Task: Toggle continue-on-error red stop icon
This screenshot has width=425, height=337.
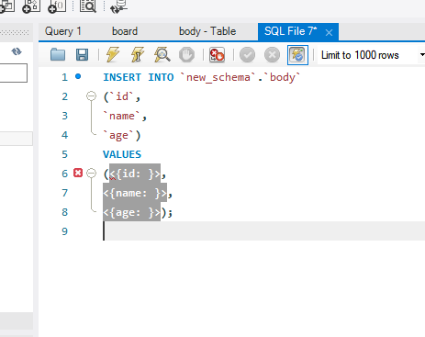Action: point(217,55)
